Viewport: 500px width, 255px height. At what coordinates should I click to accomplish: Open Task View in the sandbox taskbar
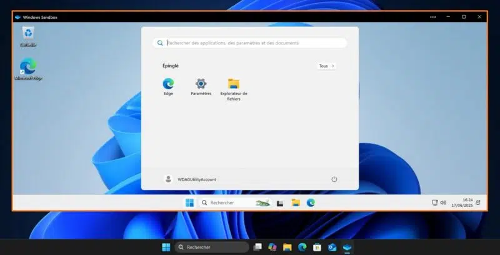[280, 202]
